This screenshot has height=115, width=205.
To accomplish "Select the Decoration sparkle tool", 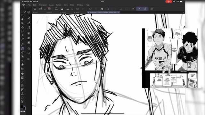I will 22,60.
